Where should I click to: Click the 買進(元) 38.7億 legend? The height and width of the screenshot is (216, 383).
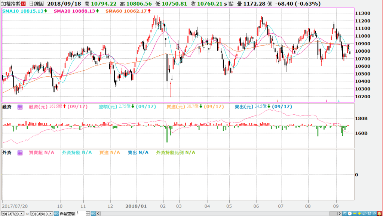tap(195, 107)
